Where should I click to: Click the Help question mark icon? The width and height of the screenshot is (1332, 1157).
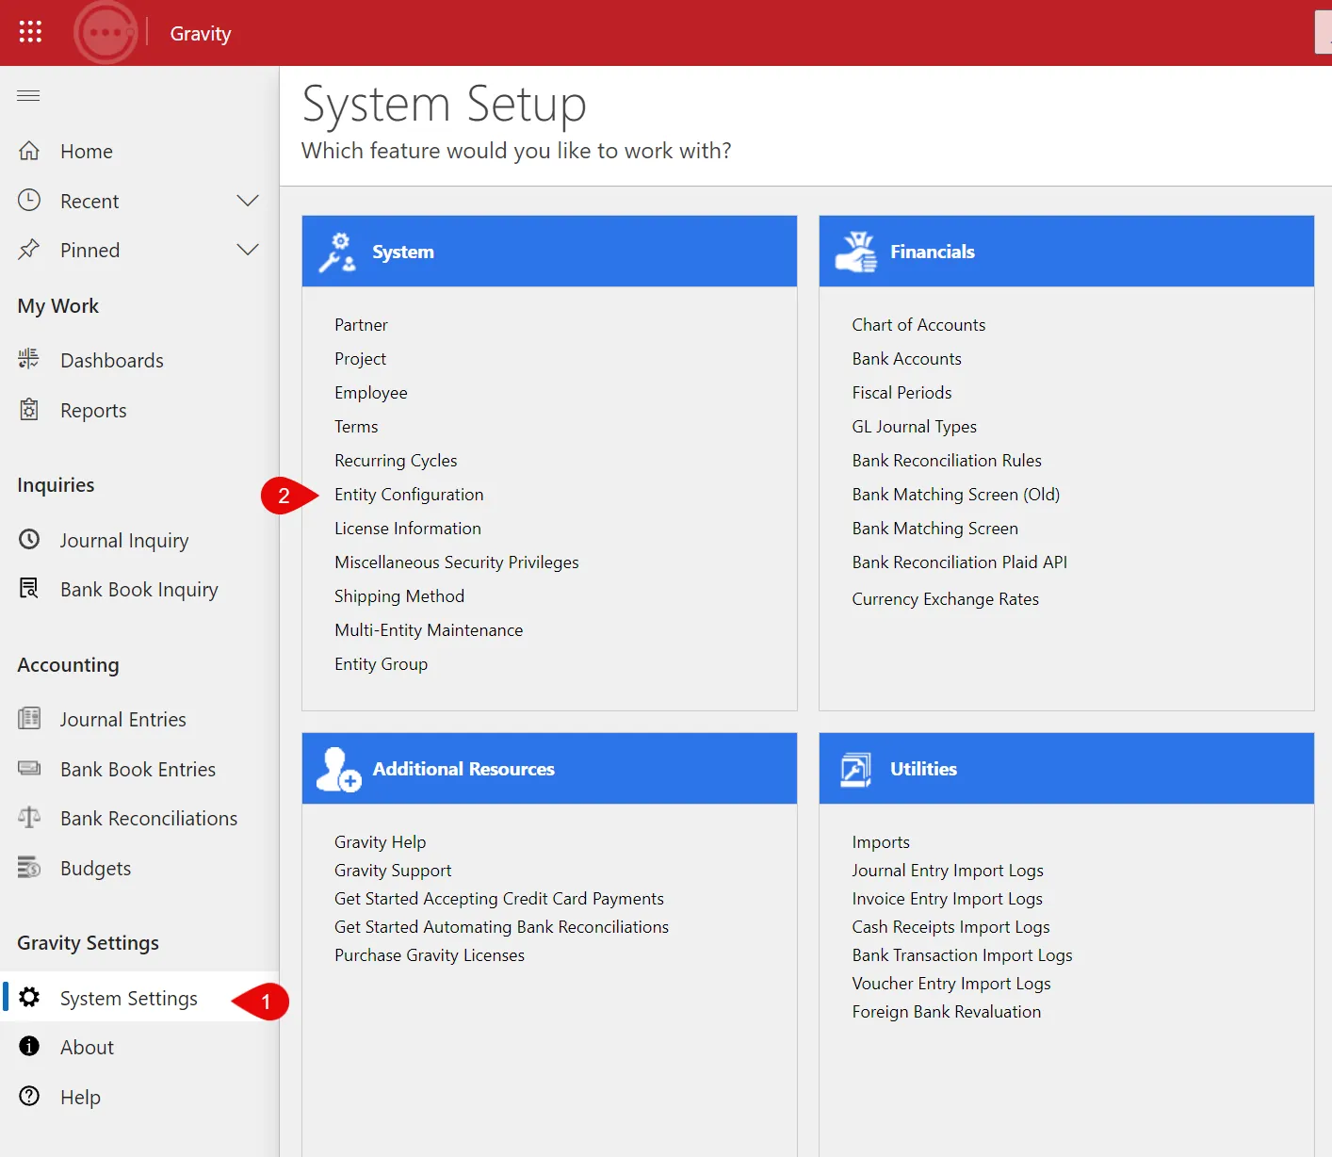[29, 1096]
